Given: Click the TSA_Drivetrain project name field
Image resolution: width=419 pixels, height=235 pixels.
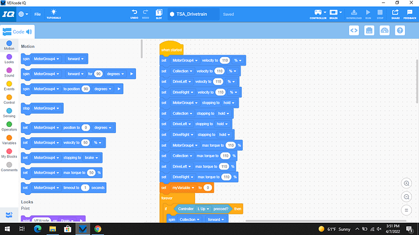Looking at the screenshot, I should point(194,14).
